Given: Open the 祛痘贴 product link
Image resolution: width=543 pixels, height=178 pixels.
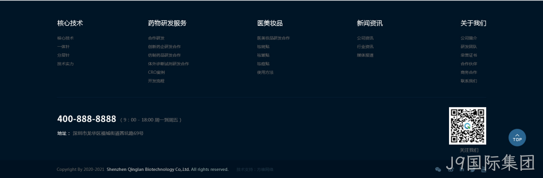Looking at the screenshot, I should coord(263,64).
